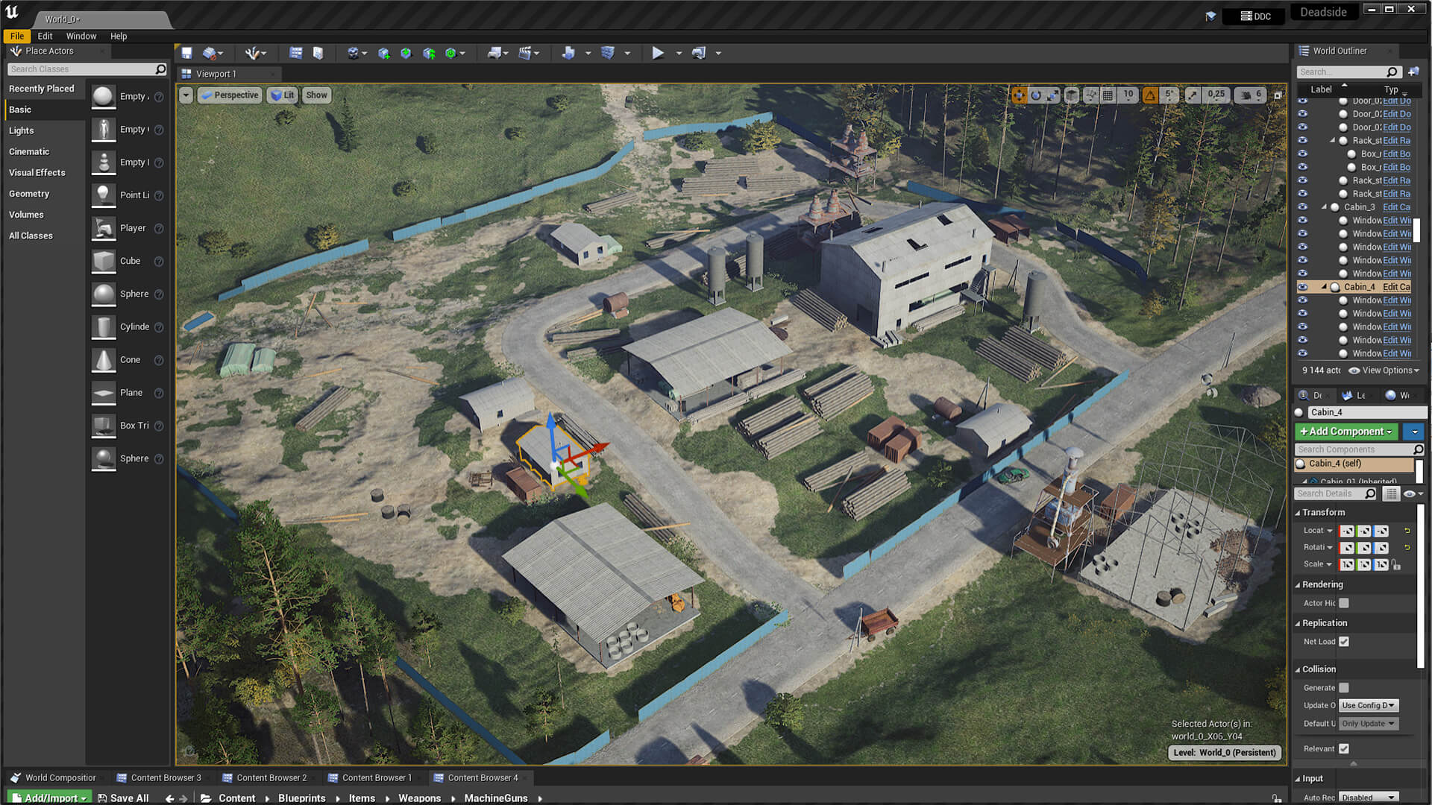Enable the Generate checkbox under Collision

pos(1344,688)
